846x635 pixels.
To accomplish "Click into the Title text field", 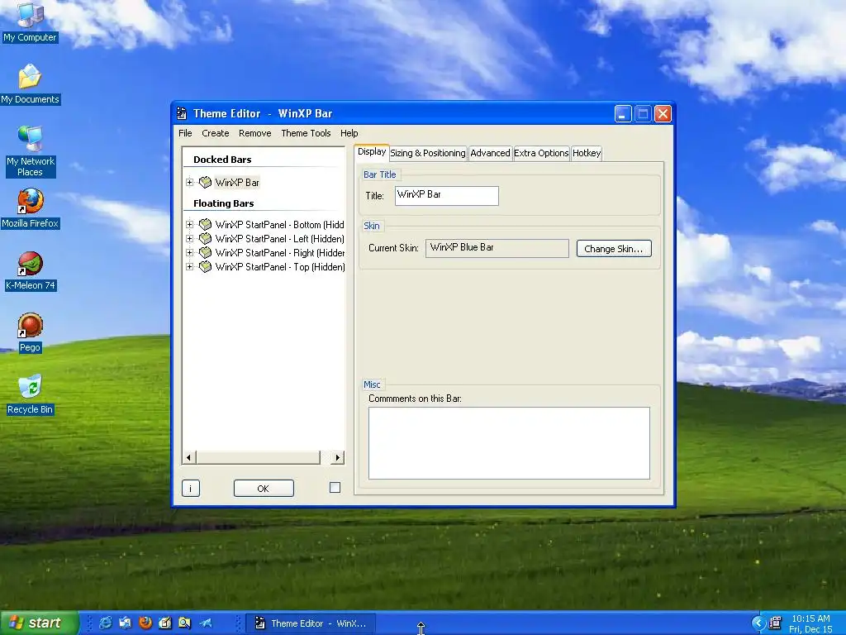I will click(447, 195).
